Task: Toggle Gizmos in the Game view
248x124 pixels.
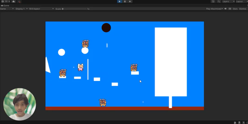Action: [x=243, y=9]
